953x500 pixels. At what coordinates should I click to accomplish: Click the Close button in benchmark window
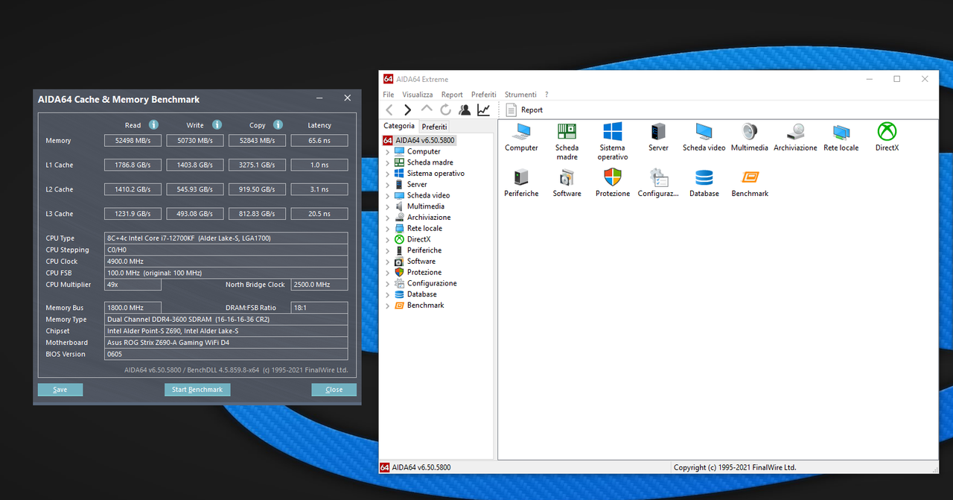coord(334,390)
